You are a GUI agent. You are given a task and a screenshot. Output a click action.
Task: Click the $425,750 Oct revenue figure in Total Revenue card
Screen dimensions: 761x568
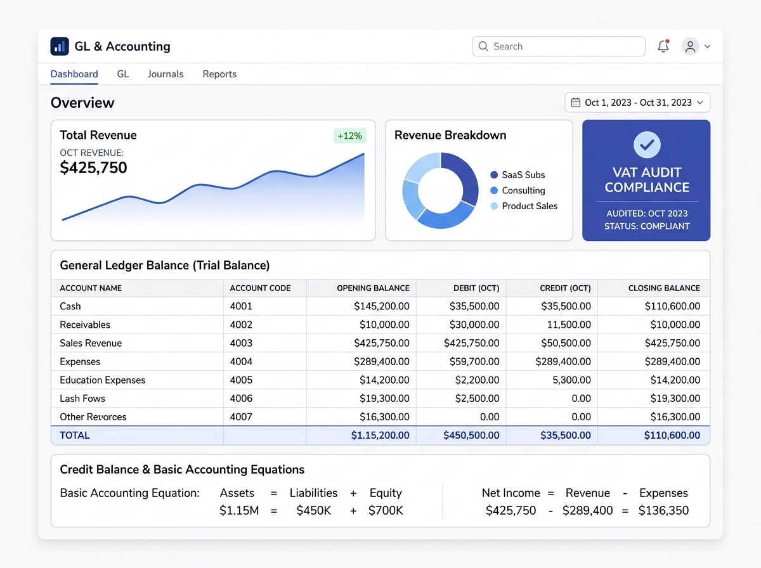[x=93, y=167]
